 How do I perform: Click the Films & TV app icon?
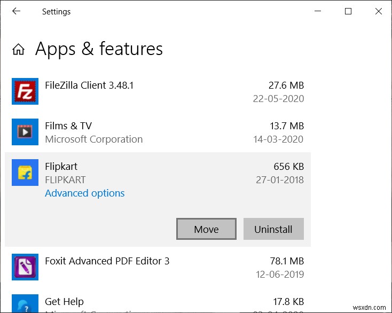point(25,132)
